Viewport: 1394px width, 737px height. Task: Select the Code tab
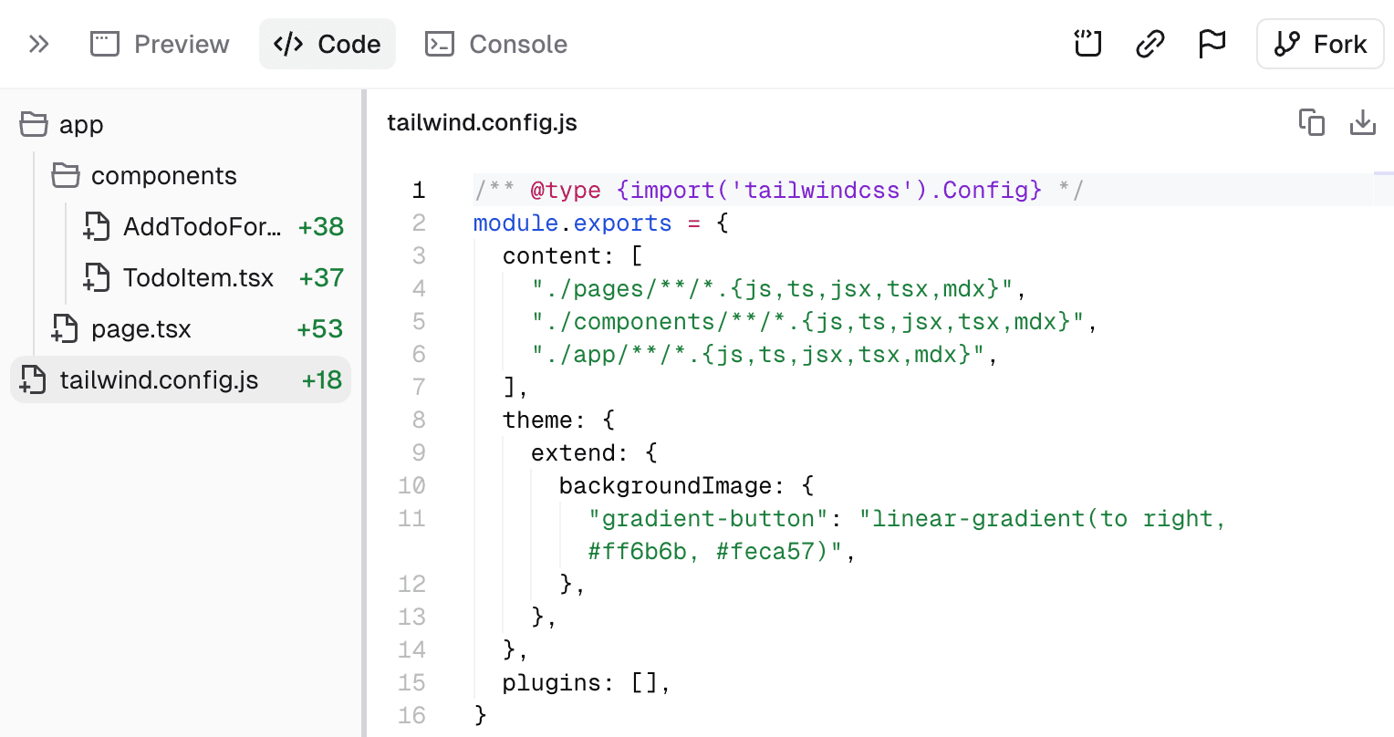pos(327,43)
